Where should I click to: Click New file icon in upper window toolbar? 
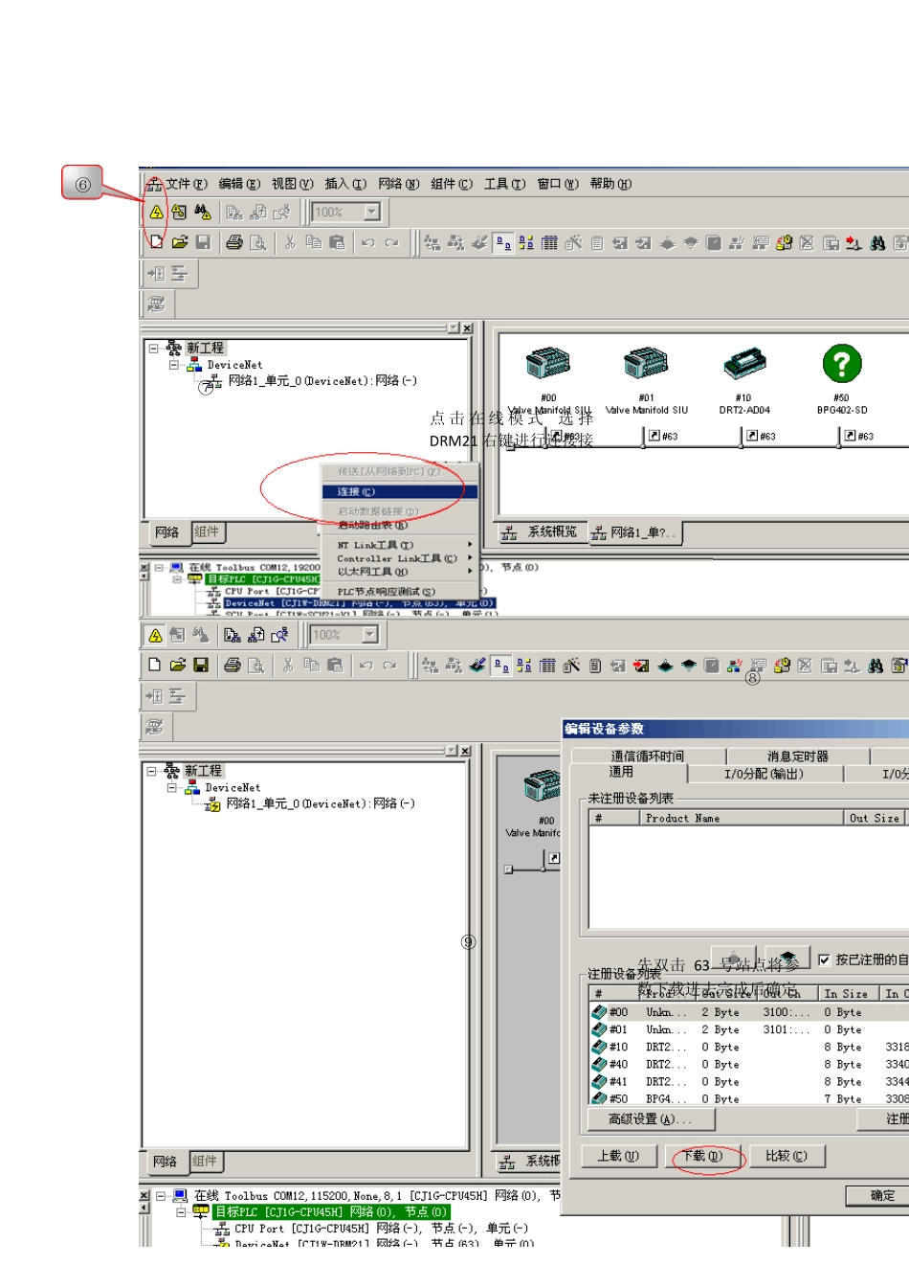(155, 242)
